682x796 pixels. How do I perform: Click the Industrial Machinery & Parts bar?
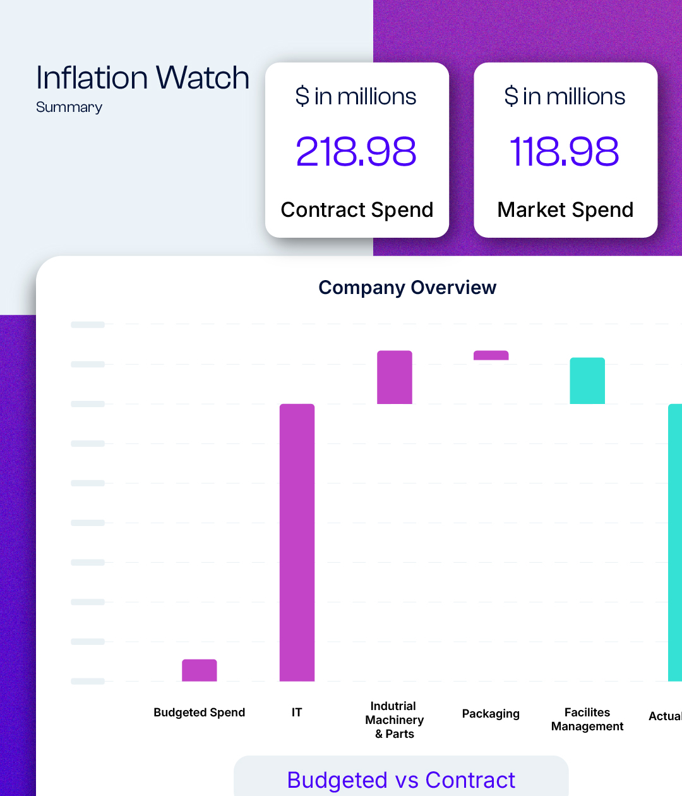[395, 377]
